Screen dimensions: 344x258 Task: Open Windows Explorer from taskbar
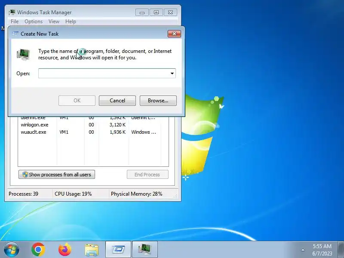[92, 250]
